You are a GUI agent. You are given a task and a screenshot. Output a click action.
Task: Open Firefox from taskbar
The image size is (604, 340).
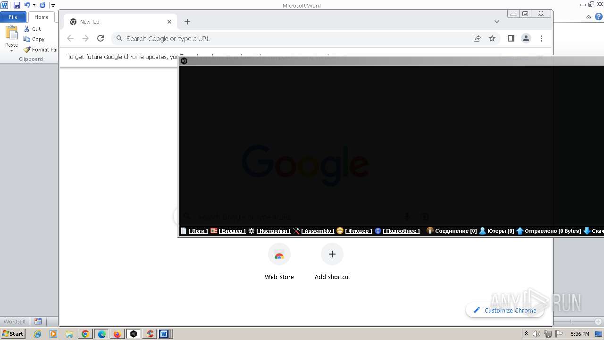[x=117, y=334]
